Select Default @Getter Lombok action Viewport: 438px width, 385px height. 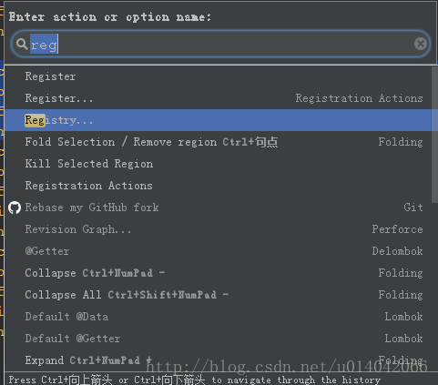coord(218,339)
